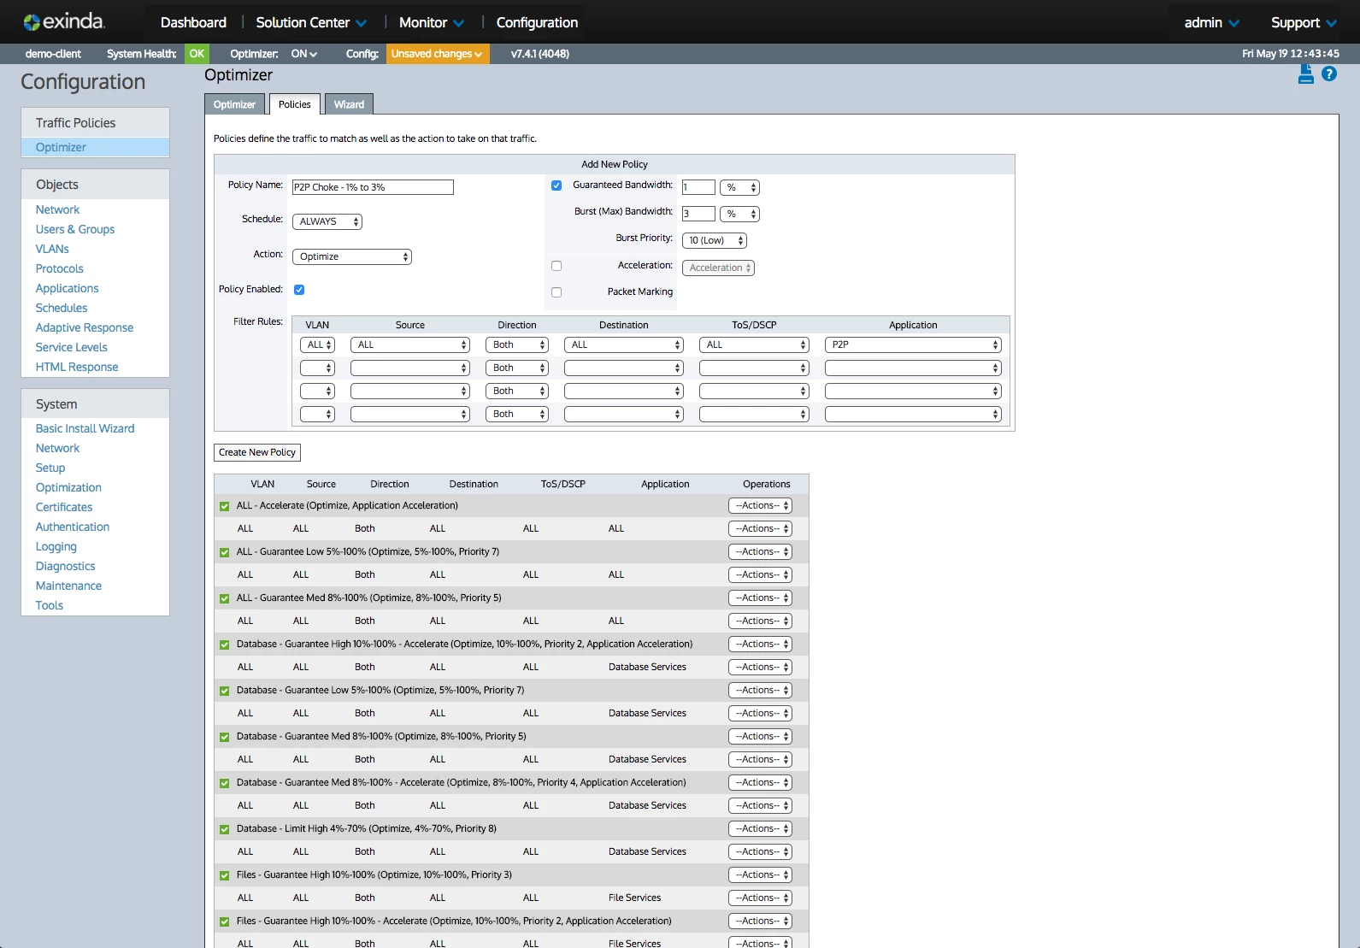Open the blue help question mark icon

(x=1329, y=74)
